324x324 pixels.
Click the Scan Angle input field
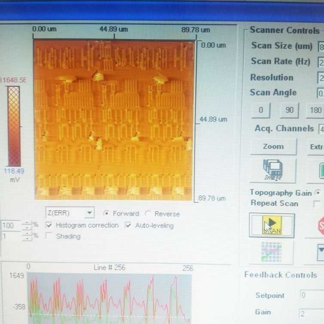coord(321,93)
